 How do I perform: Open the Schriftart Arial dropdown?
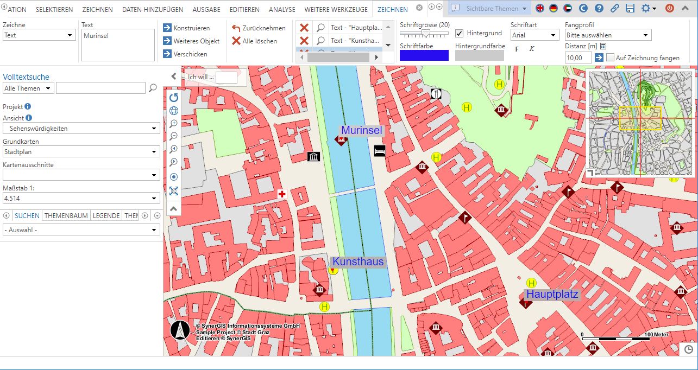pos(534,35)
